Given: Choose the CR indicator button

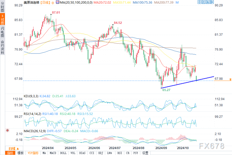Looking at the screenshot, I should tap(128, 153).
